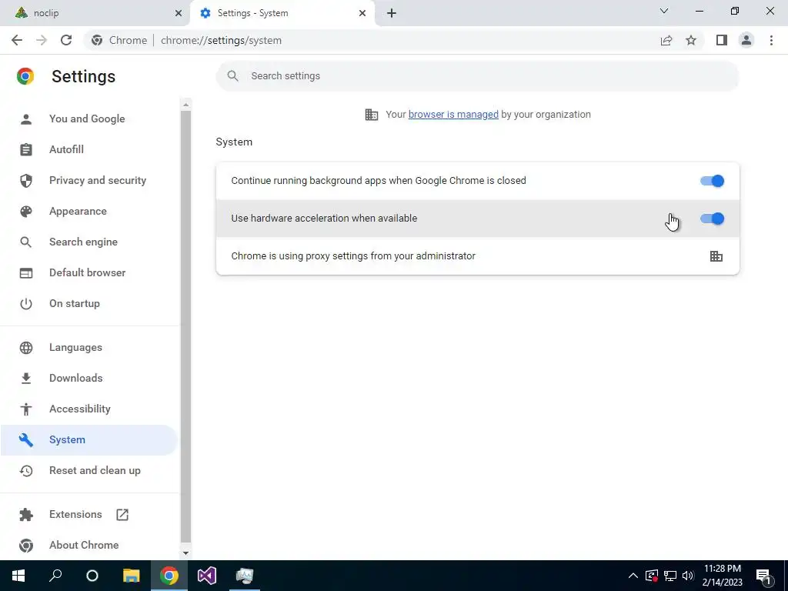Bookmark this tab with the star icon
The image size is (788, 591).
click(691, 40)
